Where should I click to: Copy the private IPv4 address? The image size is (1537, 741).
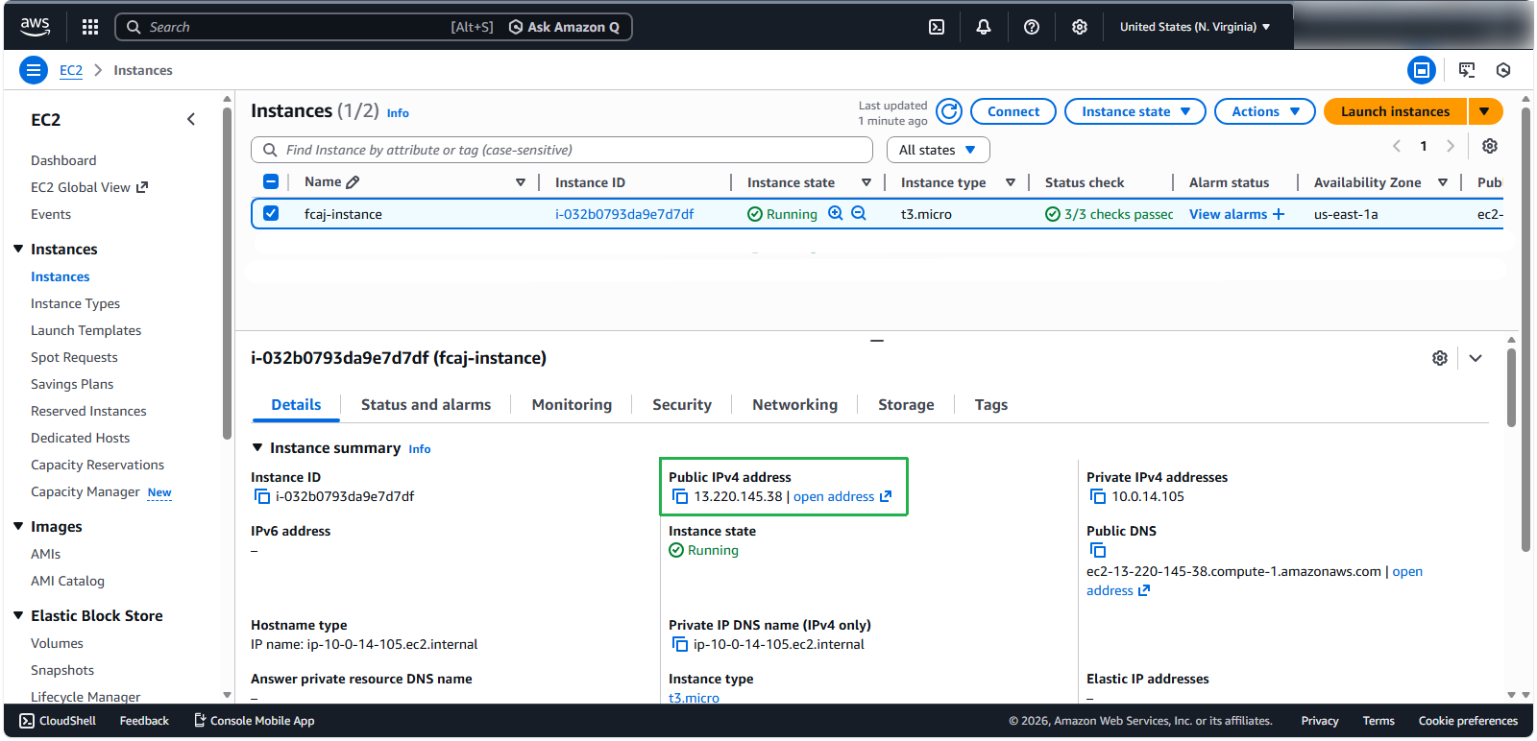[1098, 496]
